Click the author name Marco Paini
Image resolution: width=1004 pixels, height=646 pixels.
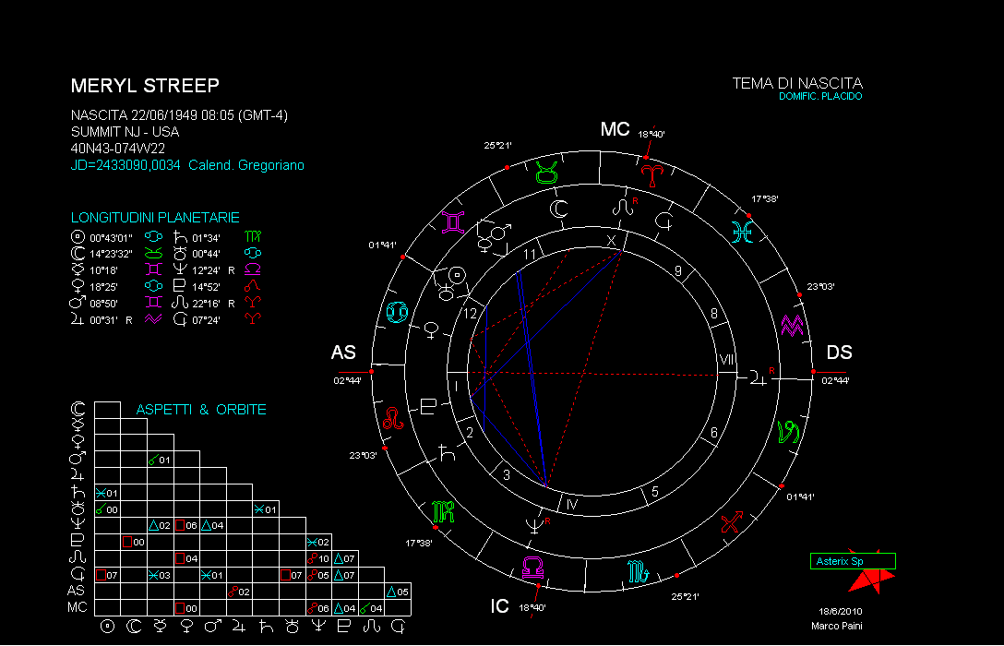tap(836, 626)
